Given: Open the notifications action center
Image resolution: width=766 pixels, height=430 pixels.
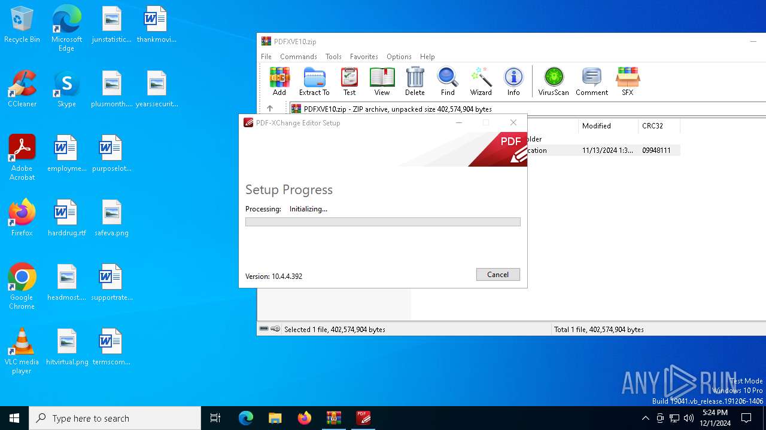Looking at the screenshot, I should [x=746, y=418].
